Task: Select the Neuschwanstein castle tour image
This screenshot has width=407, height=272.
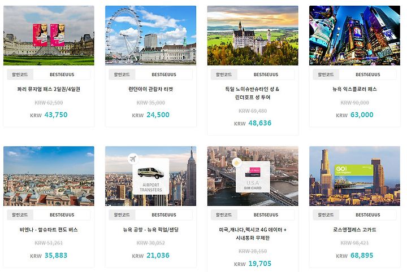Action: click(x=253, y=36)
